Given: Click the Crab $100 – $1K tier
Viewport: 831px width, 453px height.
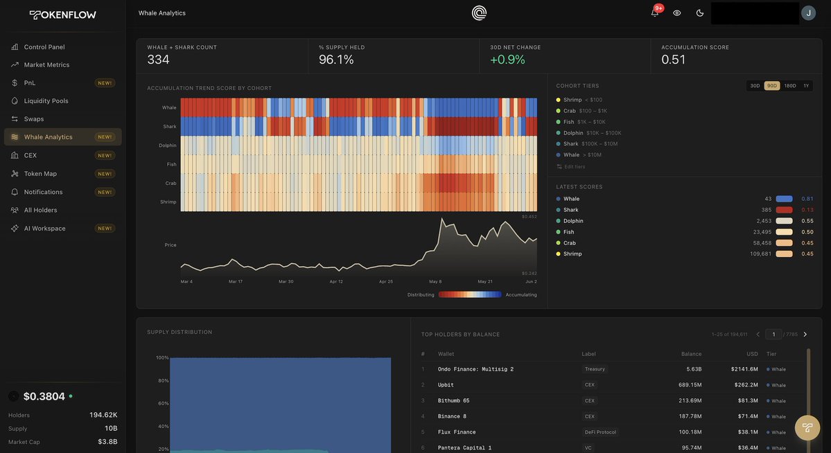Looking at the screenshot, I should (581, 111).
